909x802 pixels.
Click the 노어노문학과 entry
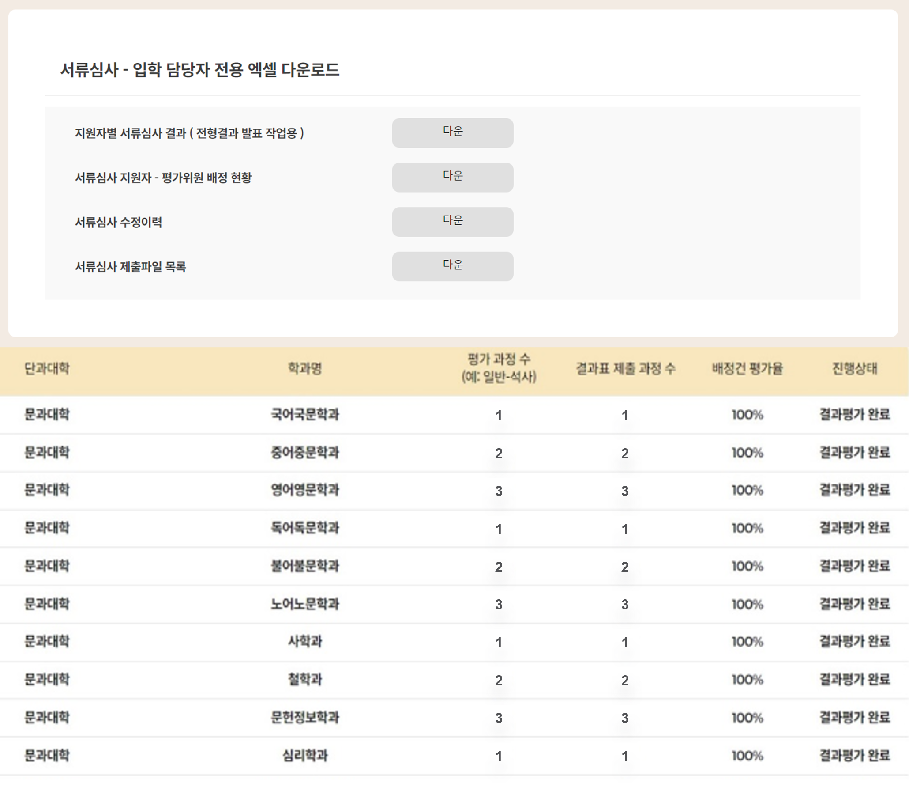pos(304,604)
